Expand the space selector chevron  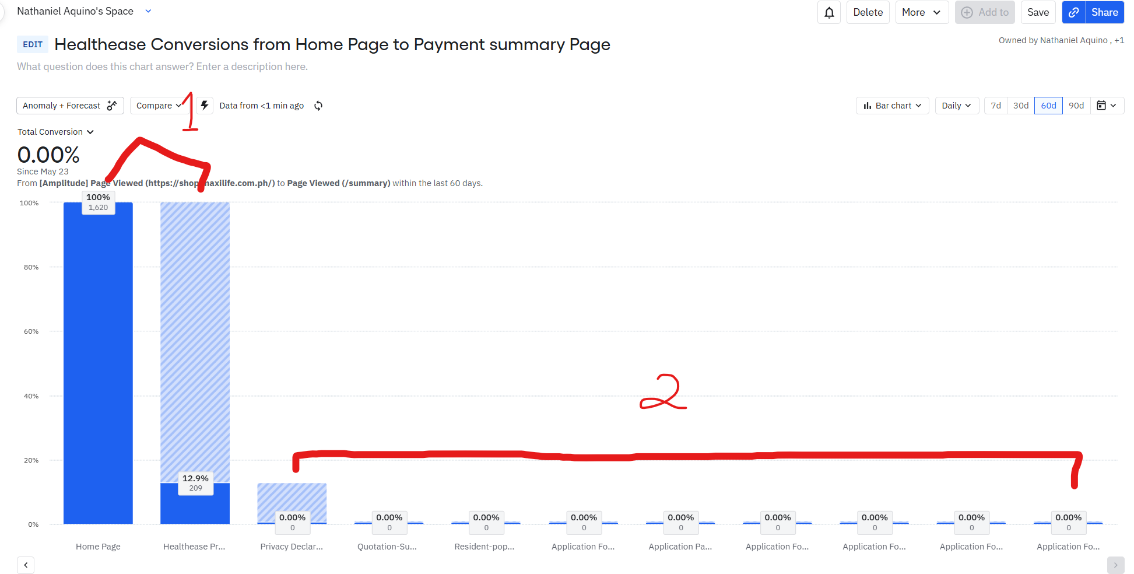tap(148, 11)
